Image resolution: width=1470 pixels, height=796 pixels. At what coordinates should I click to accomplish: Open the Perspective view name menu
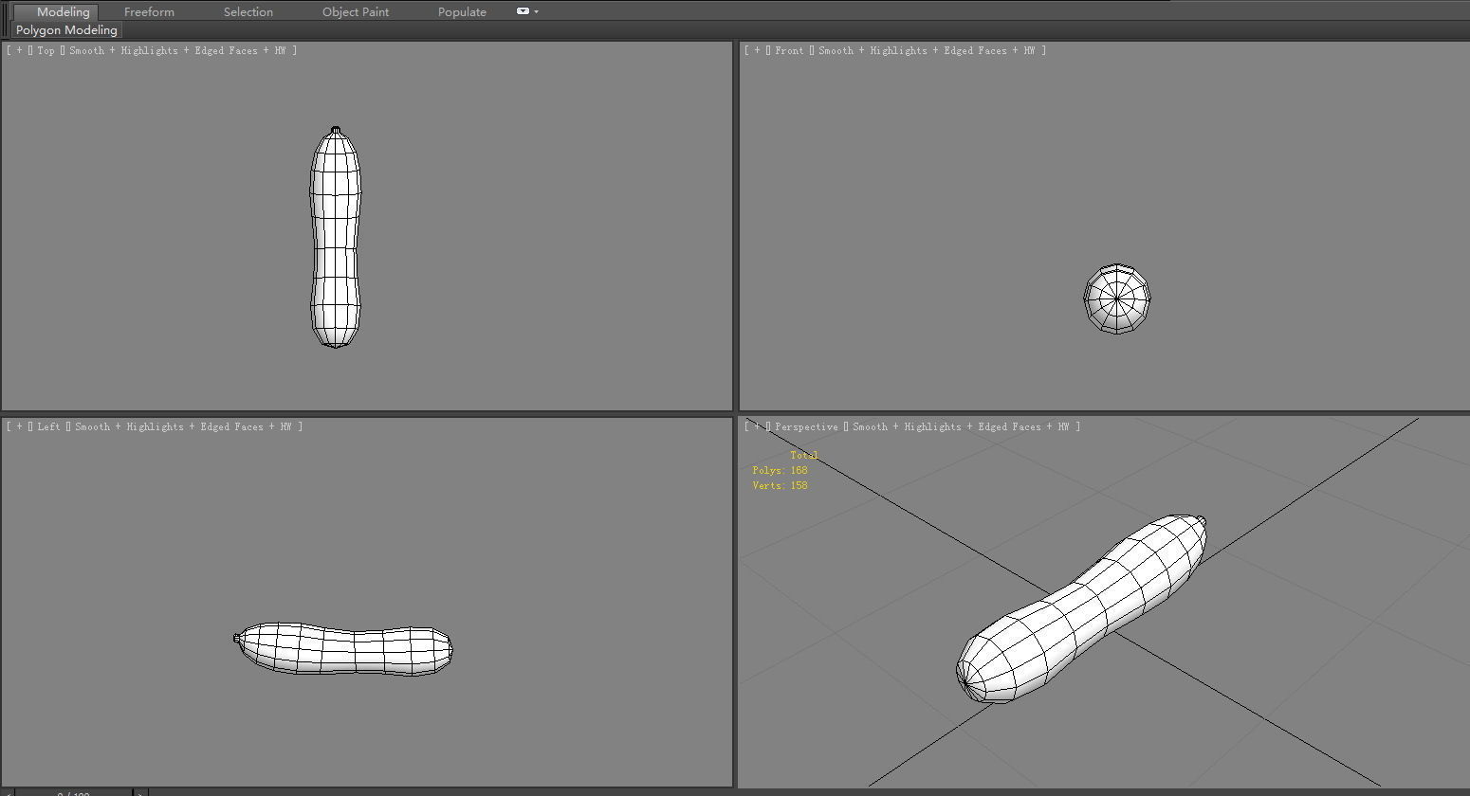tap(806, 426)
